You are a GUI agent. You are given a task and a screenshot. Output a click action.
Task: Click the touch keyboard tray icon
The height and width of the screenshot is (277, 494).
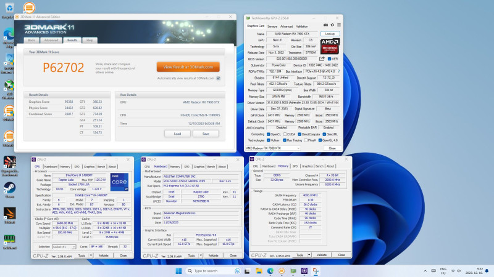[433, 271]
